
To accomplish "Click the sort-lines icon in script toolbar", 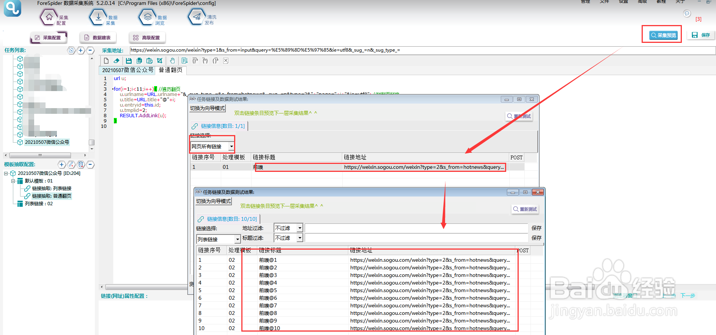I will point(184,61).
